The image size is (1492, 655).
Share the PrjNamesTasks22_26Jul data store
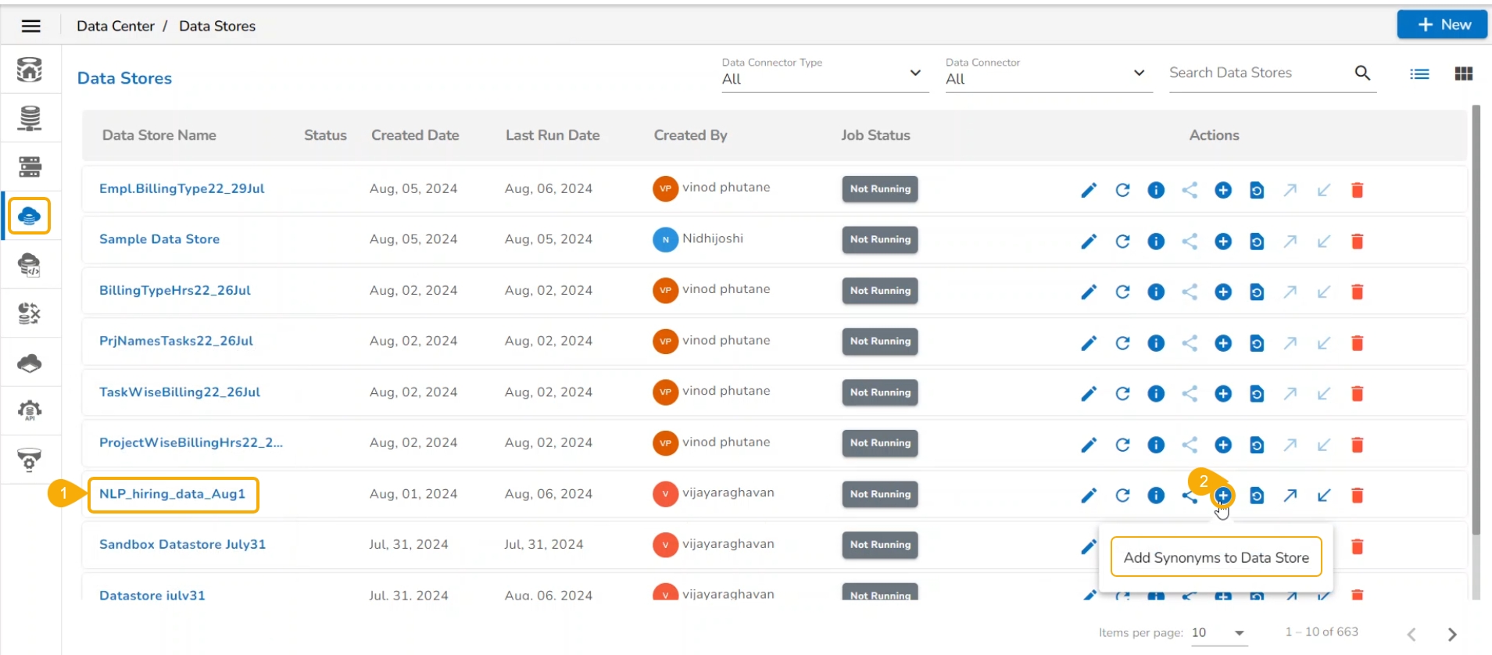[1190, 343]
